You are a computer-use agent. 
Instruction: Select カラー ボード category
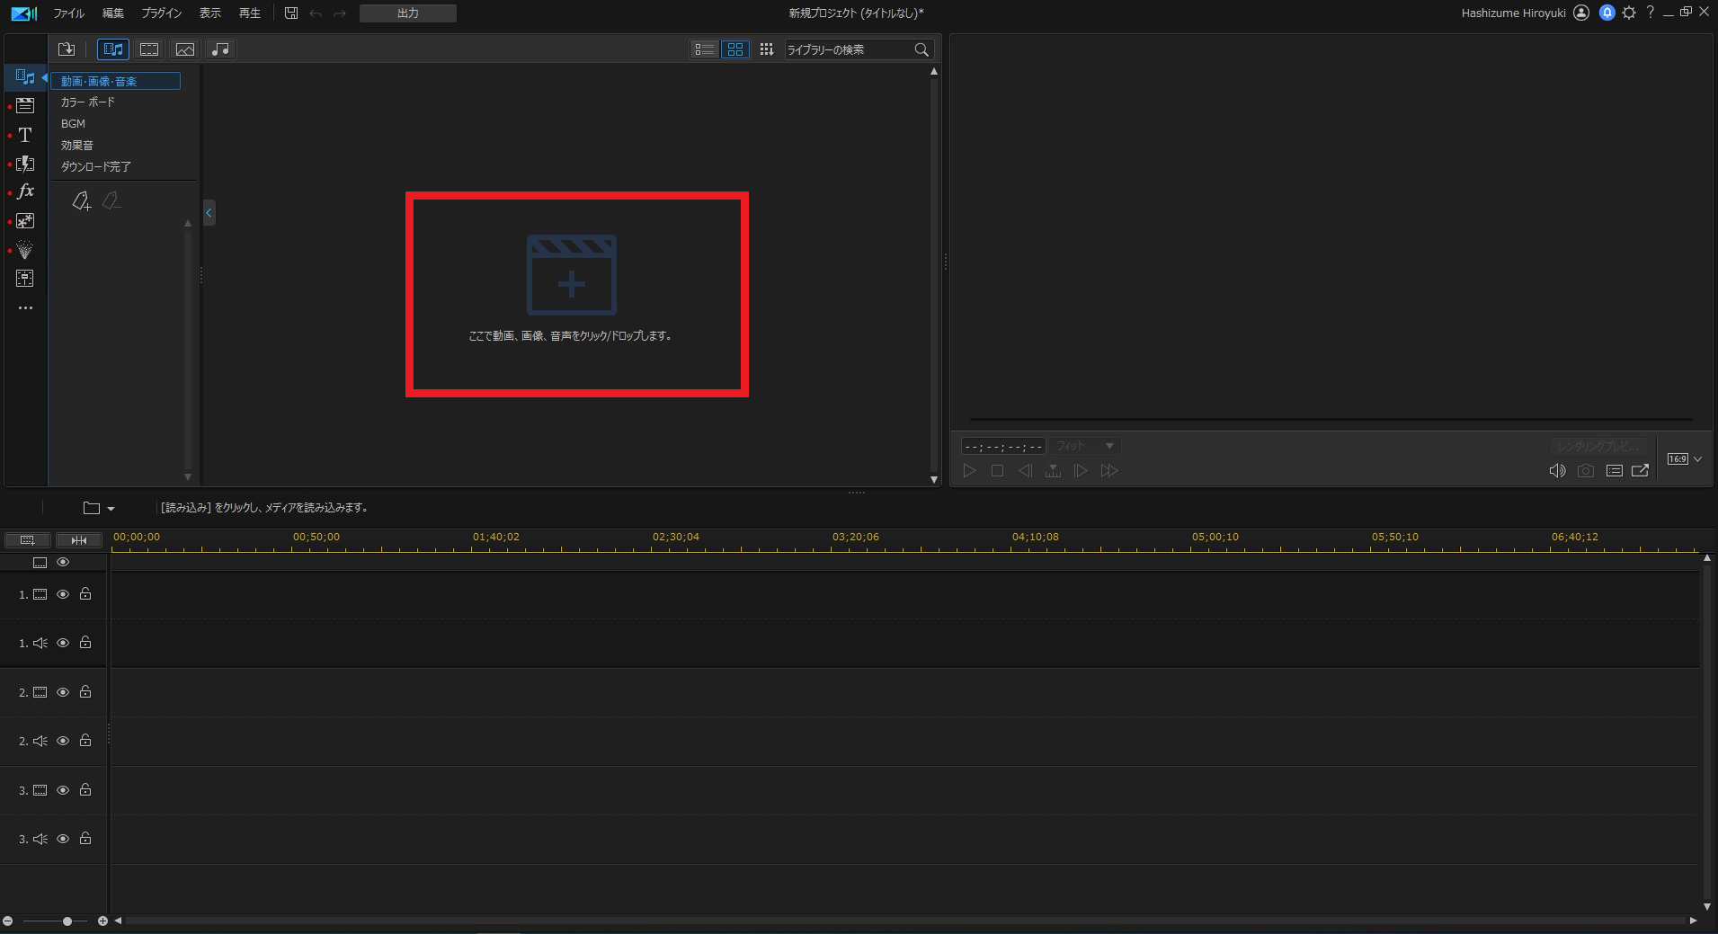(88, 102)
